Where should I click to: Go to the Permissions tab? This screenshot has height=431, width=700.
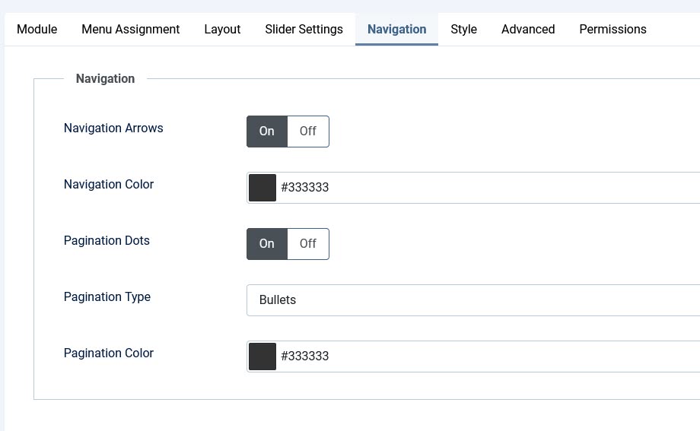click(612, 30)
